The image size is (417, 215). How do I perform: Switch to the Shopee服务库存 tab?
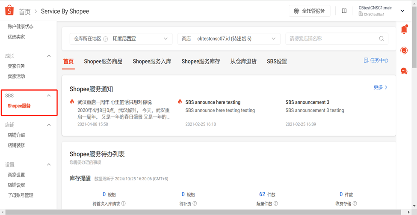(x=201, y=62)
